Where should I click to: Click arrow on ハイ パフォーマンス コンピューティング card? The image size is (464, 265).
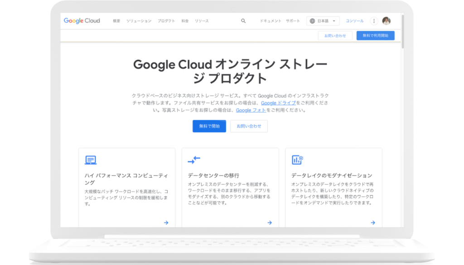(166, 222)
